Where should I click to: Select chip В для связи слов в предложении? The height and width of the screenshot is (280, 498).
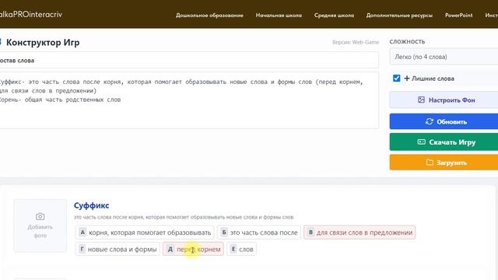click(x=359, y=233)
